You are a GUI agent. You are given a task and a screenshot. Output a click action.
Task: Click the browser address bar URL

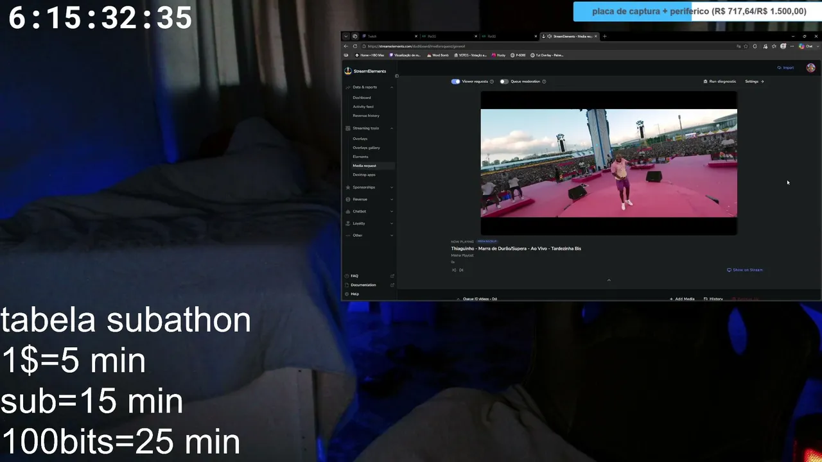[x=416, y=46]
